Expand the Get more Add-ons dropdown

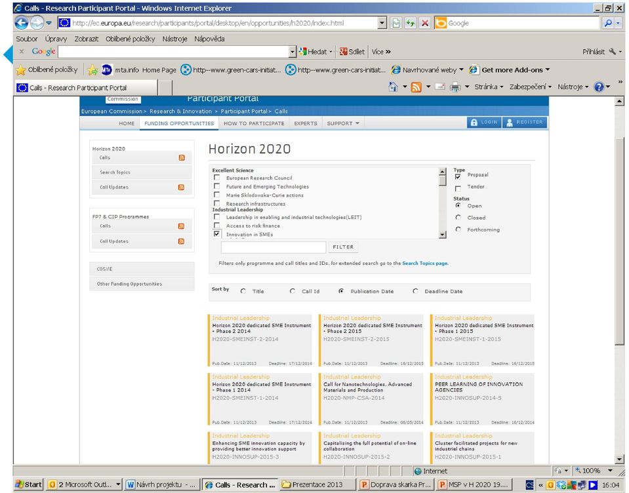click(x=547, y=69)
